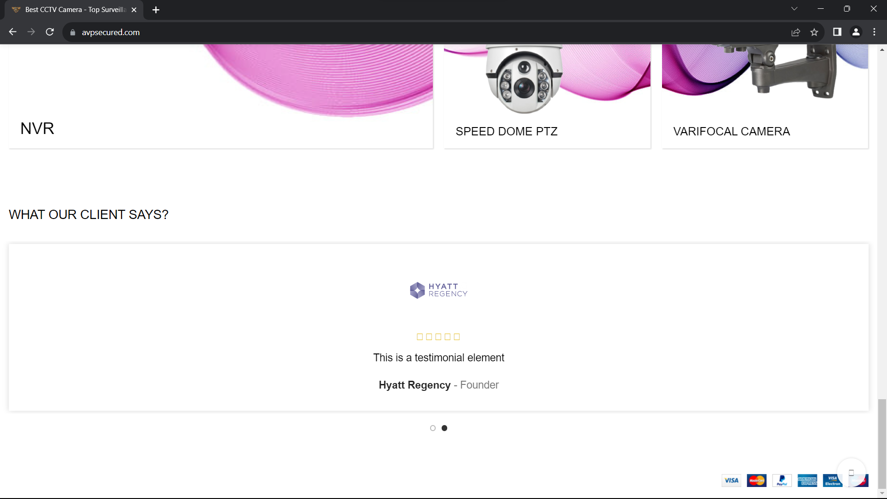The height and width of the screenshot is (499, 887).
Task: Select the second testimonial dot
Action: [444, 428]
